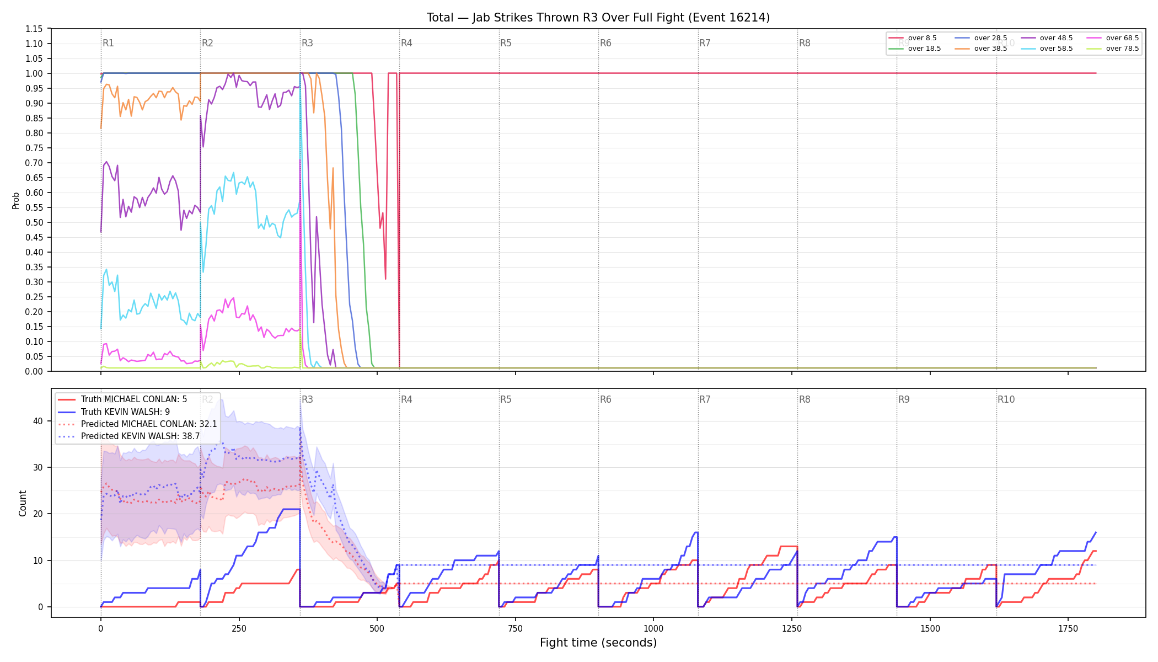Click the 1.00 tick on Prob axis
Screen dimensions: 1158x662
[34, 73]
